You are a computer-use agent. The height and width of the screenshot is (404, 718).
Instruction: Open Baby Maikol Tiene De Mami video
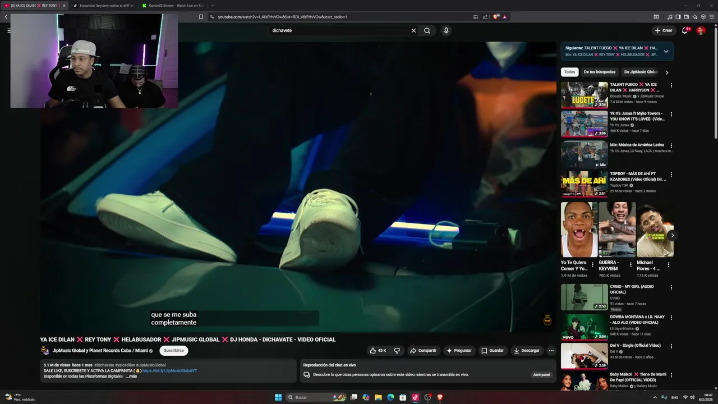point(584,382)
